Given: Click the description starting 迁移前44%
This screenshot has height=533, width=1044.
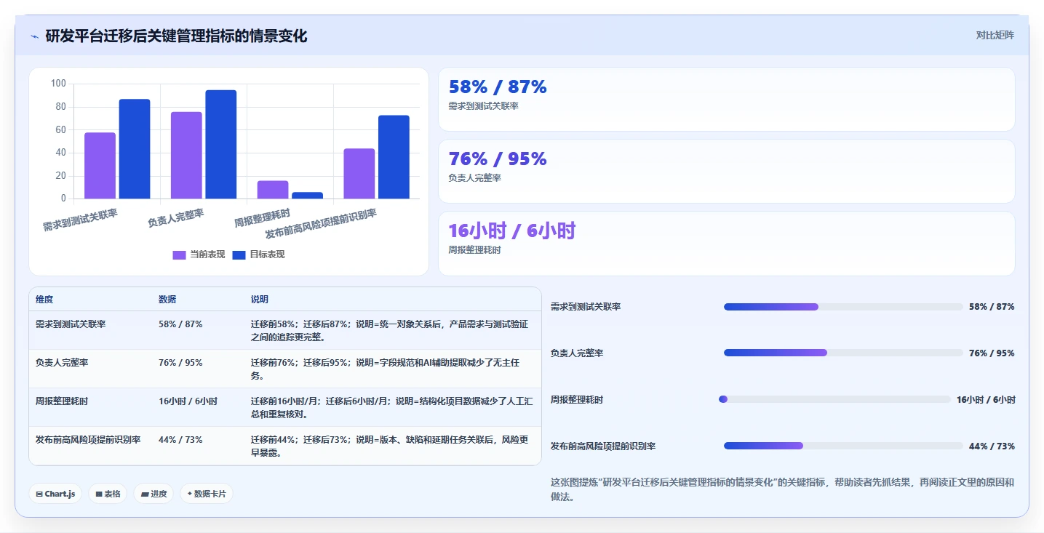Looking at the screenshot, I should pyautogui.click(x=389, y=446).
